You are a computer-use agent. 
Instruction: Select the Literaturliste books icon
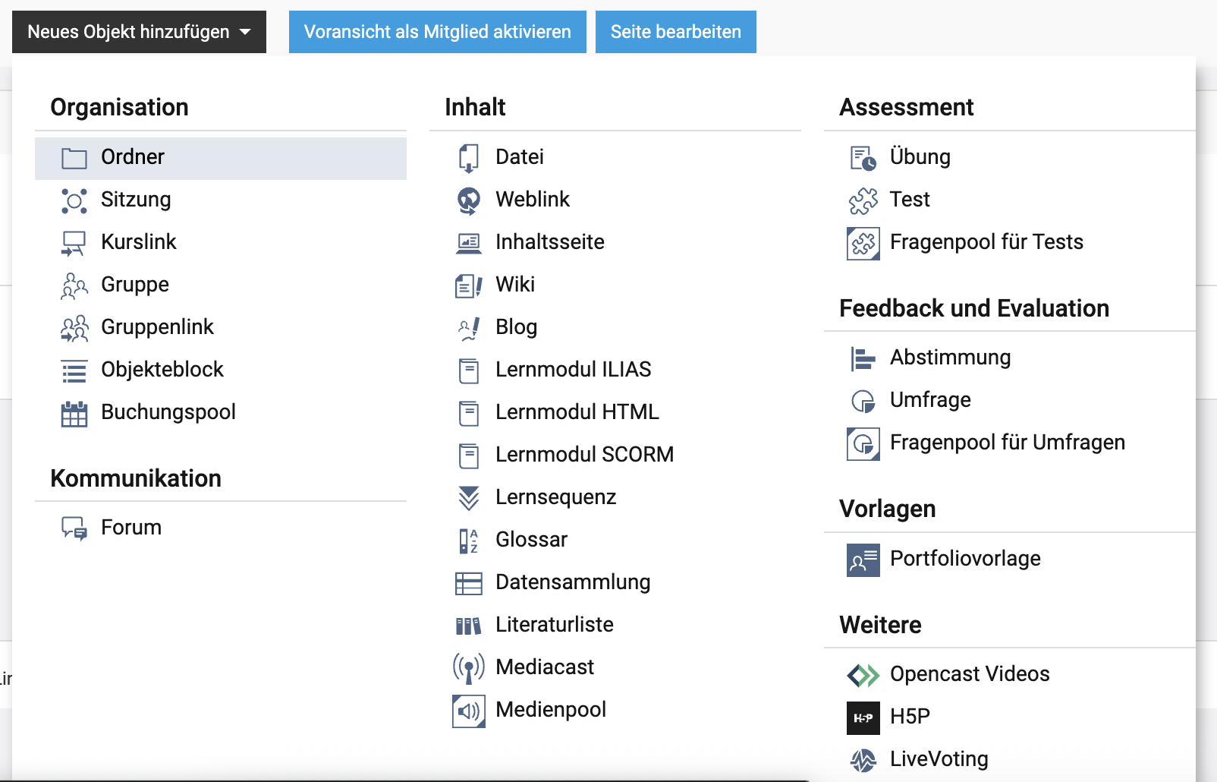click(x=469, y=626)
